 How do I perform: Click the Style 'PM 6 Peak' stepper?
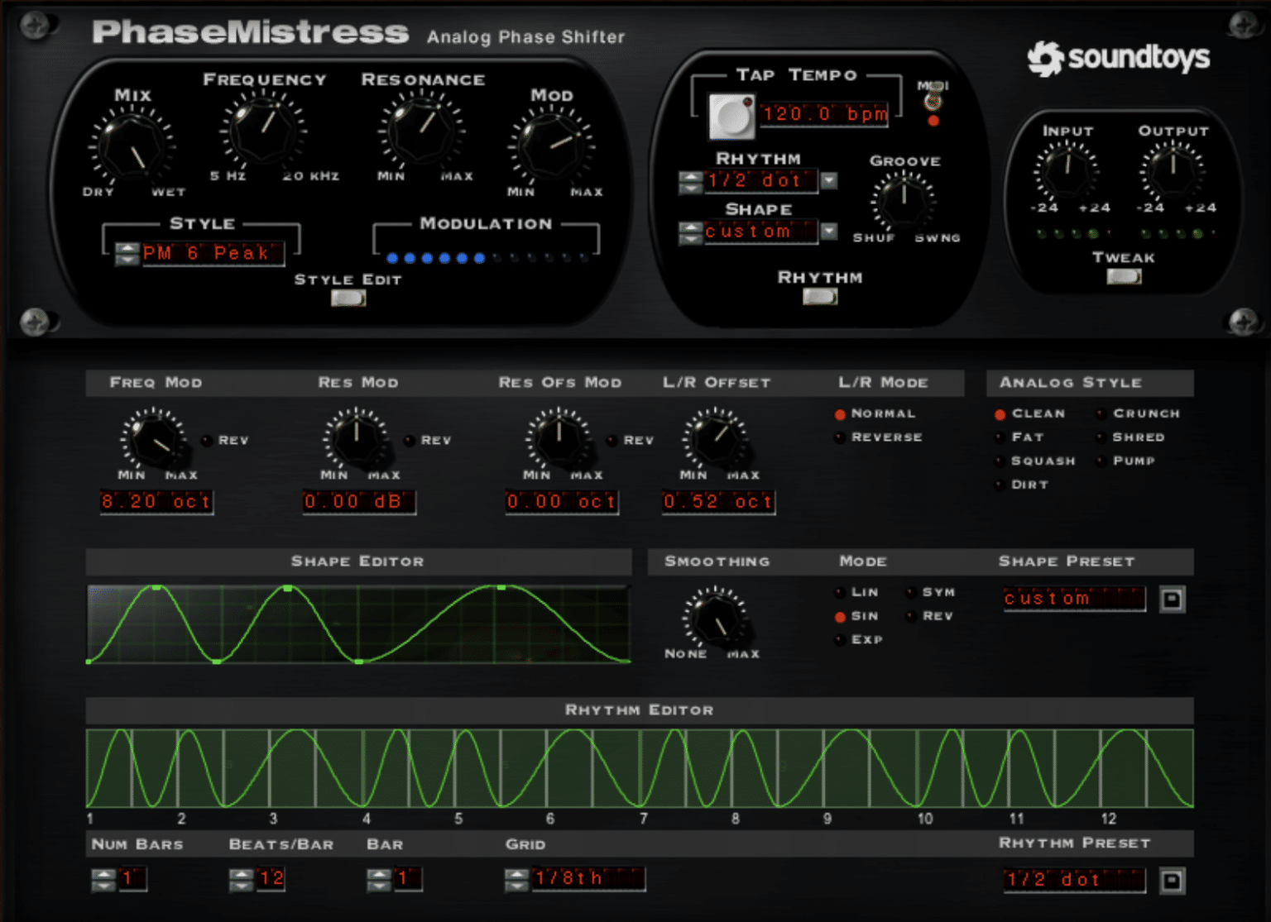point(127,254)
